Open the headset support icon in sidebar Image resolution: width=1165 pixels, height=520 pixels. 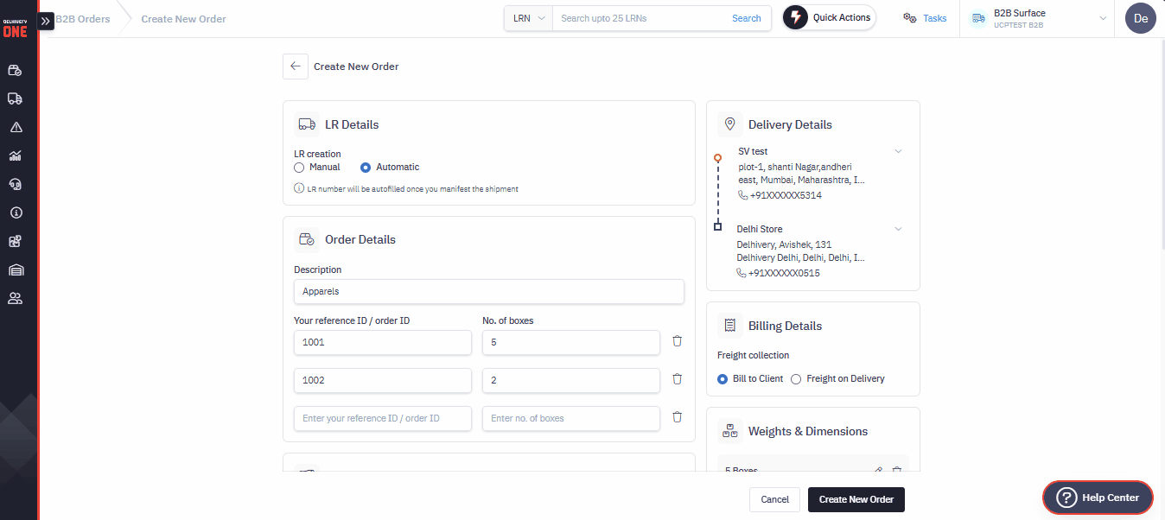15,184
